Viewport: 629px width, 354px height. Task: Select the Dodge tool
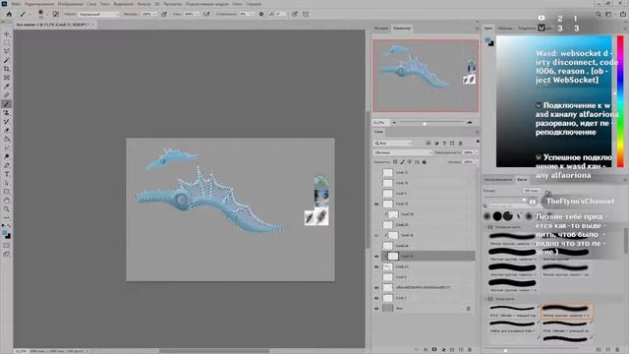pyautogui.click(x=7, y=156)
